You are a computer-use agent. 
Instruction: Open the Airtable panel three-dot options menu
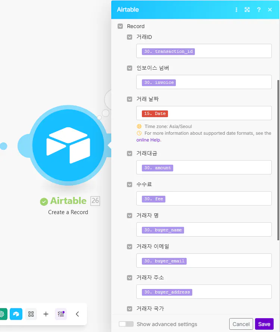(x=236, y=10)
